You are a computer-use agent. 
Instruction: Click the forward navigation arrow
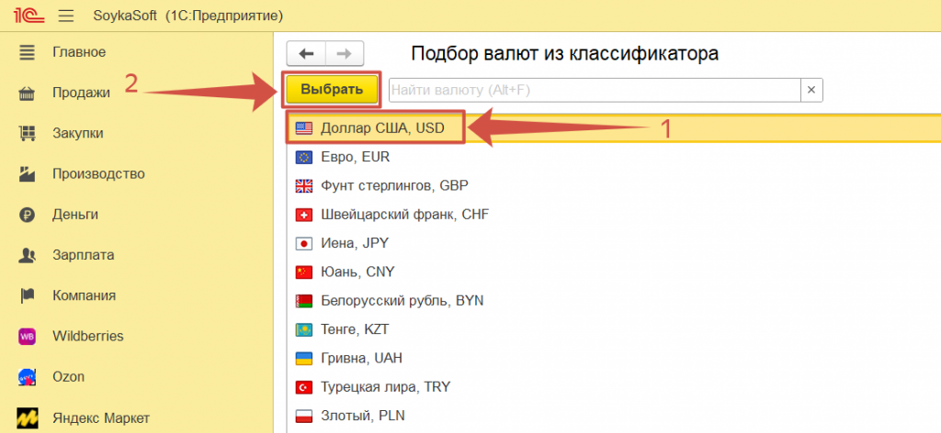pyautogui.click(x=345, y=53)
